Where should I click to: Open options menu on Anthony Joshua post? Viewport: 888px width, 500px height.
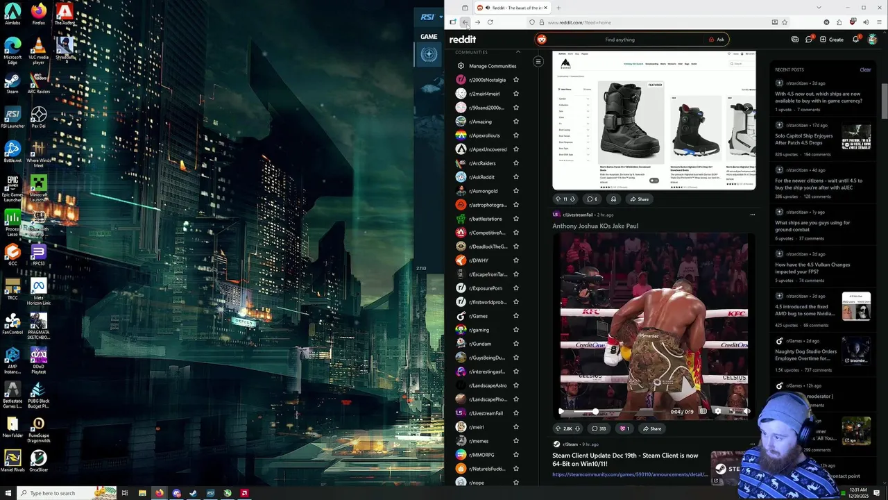(x=752, y=215)
